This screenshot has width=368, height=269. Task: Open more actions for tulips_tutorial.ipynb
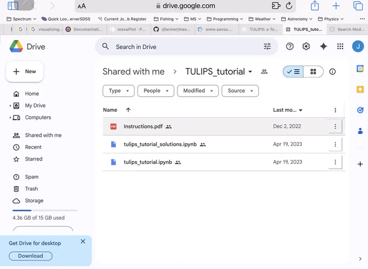(x=335, y=162)
